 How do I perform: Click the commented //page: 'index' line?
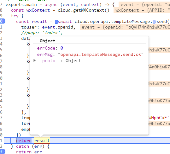[x=42, y=33]
